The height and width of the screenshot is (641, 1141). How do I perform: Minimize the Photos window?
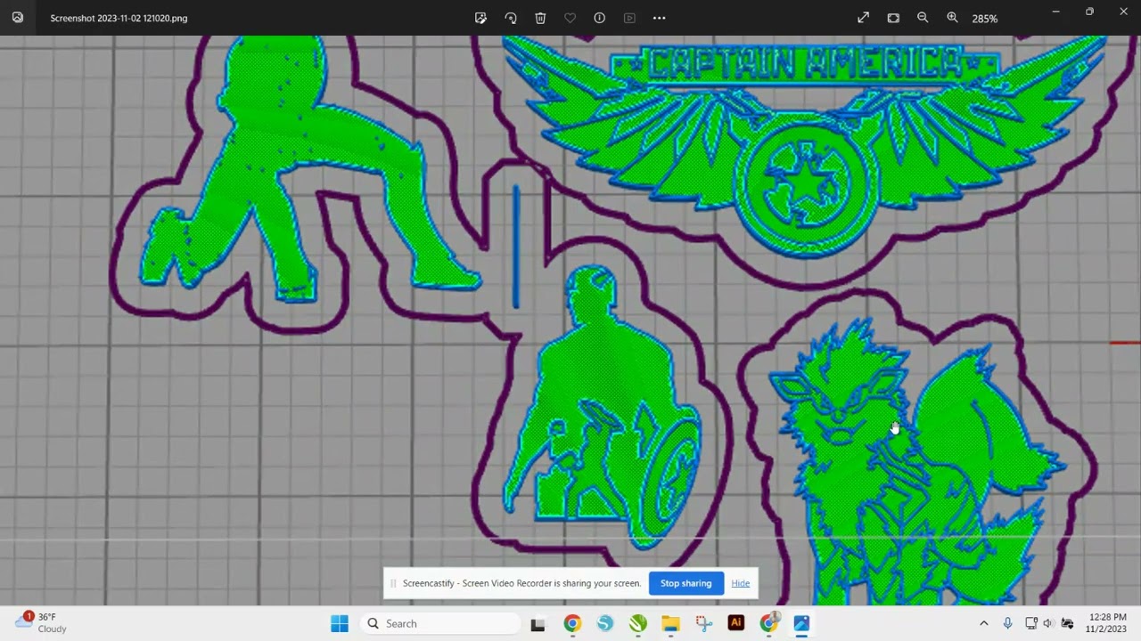pyautogui.click(x=1055, y=12)
